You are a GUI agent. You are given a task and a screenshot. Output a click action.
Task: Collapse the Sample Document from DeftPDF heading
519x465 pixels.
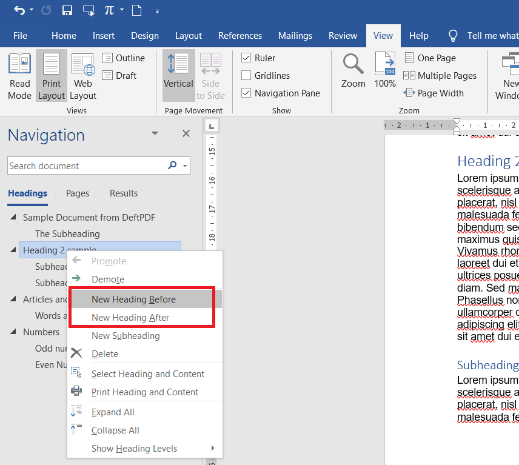pos(13,217)
